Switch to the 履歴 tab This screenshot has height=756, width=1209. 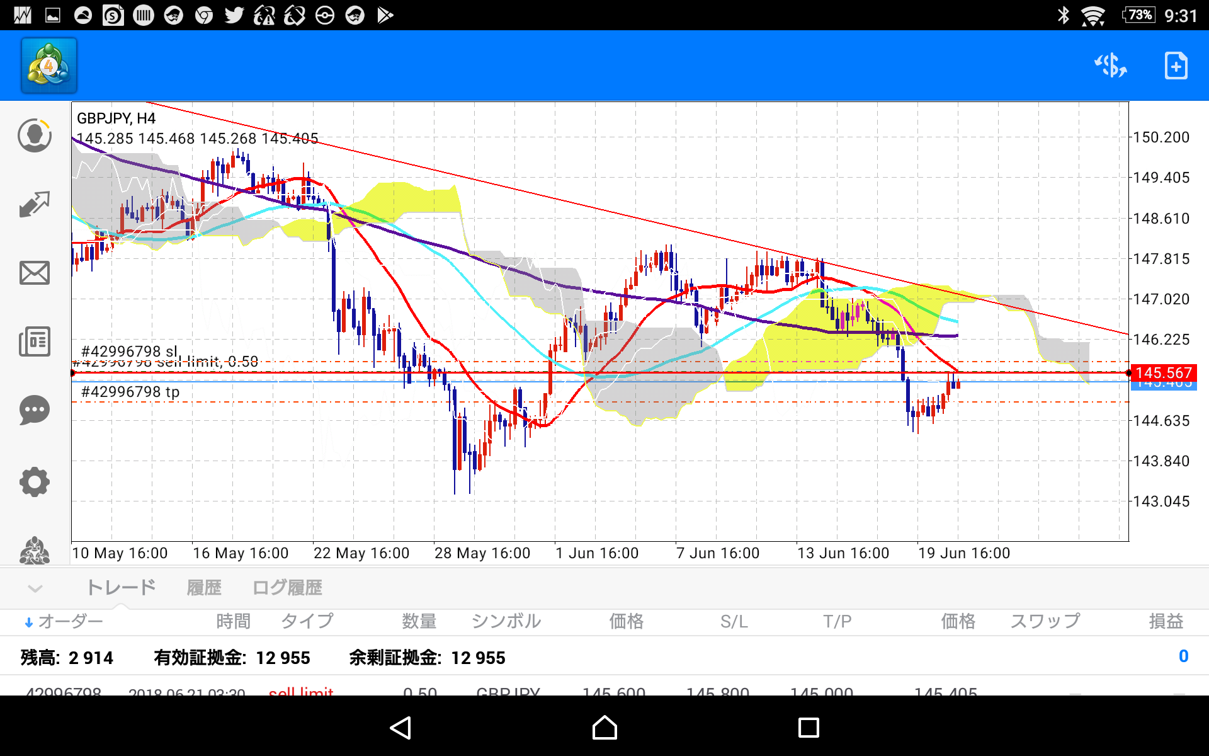tap(204, 588)
